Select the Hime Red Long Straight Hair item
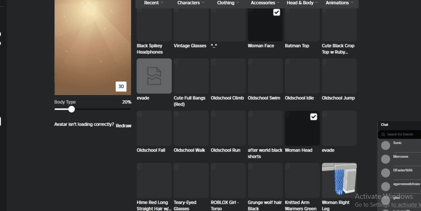 pyautogui.click(x=154, y=180)
